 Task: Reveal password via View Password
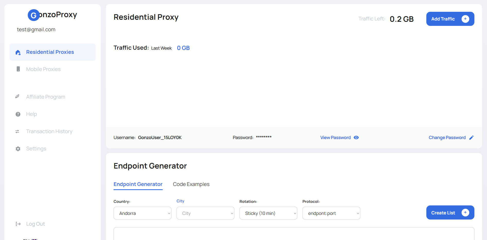point(335,138)
